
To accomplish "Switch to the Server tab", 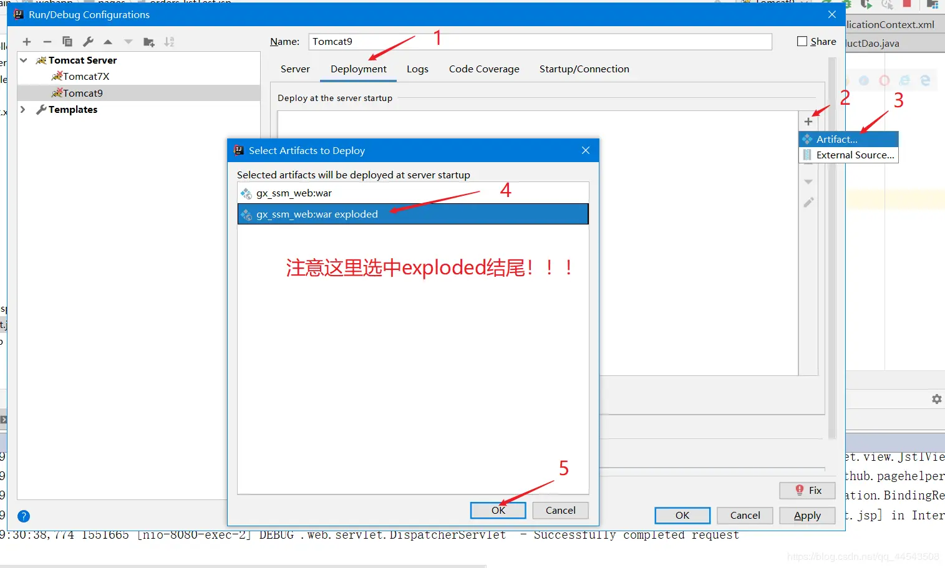I will (295, 69).
